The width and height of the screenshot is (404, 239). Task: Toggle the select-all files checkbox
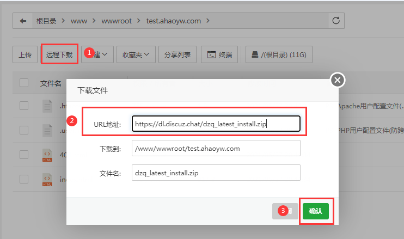click(24, 83)
